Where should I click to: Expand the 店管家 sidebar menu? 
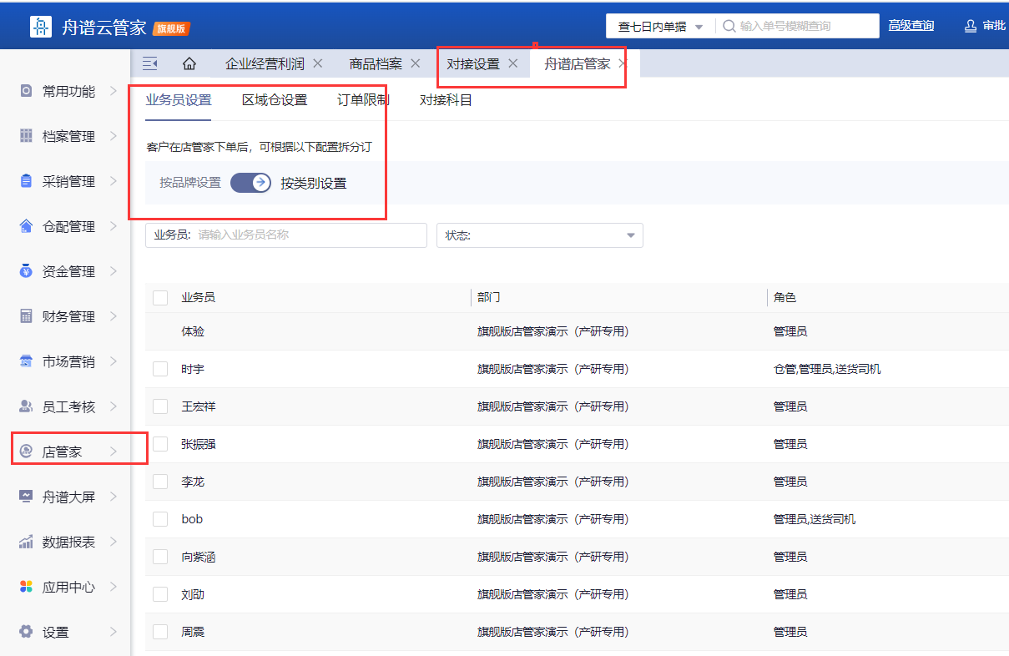68,452
